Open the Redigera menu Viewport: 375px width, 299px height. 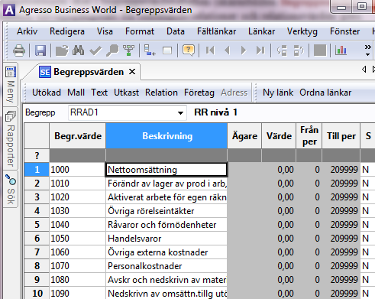[x=67, y=31]
